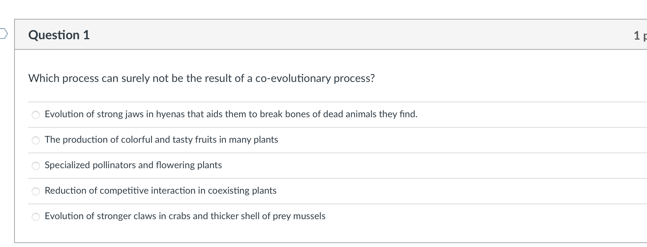Click the 'Evolution of stronger claws in crabs' answer text
647x247 pixels.
pos(185,216)
